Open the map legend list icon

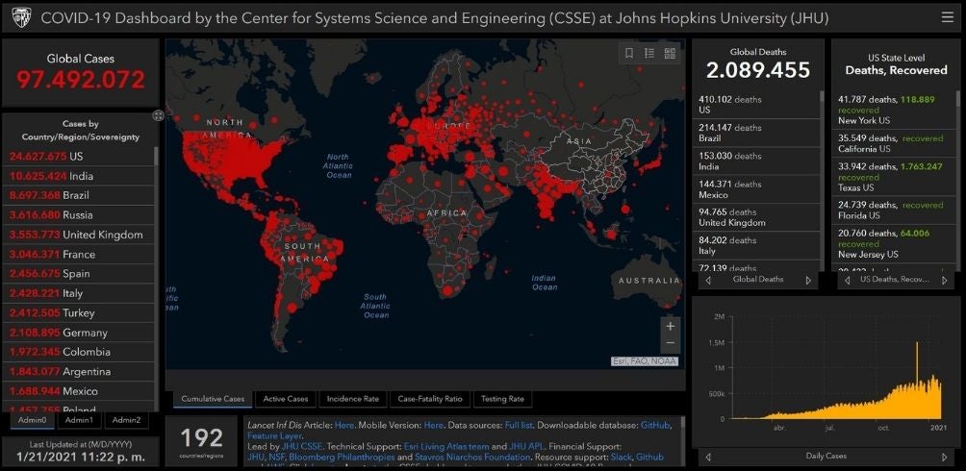click(649, 53)
